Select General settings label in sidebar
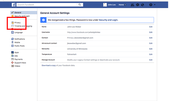The width and height of the screenshot is (169, 101). pyautogui.click(x=18, y=13)
